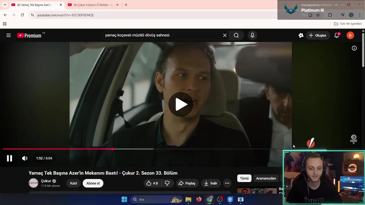Dislike the video
This screenshot has width=365, height=205.
(x=168, y=183)
